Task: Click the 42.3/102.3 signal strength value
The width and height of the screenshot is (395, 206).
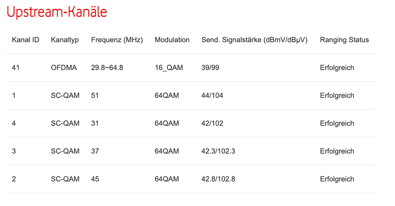Action: click(x=218, y=151)
